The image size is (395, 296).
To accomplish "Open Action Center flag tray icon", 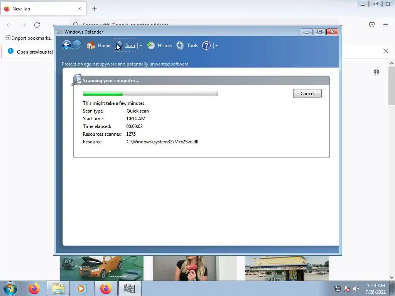I will (347, 289).
